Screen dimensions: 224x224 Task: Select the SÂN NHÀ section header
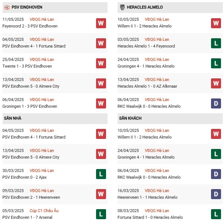click(55, 119)
